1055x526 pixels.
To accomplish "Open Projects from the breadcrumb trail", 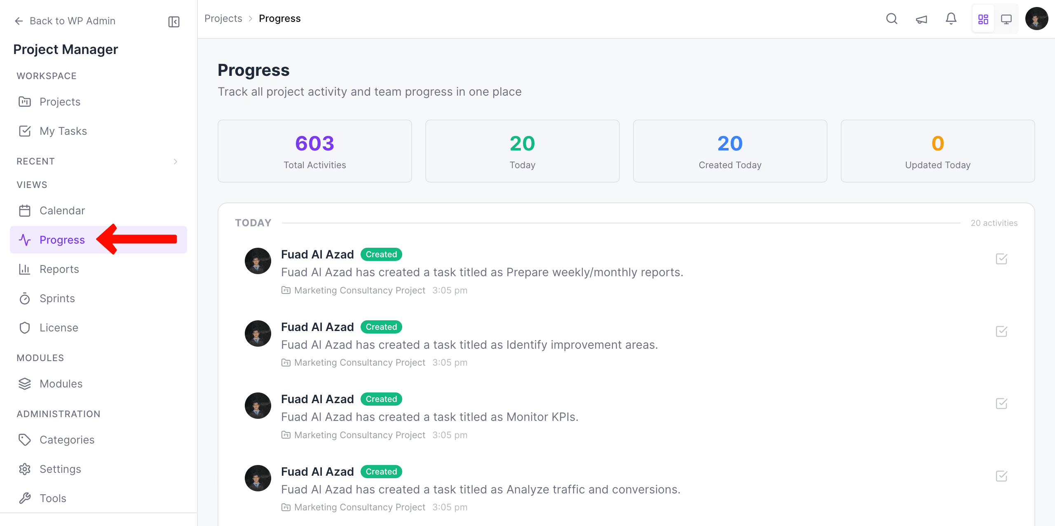I will click(223, 18).
